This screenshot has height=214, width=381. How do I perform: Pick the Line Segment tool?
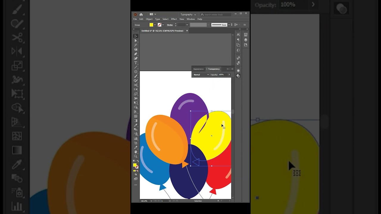pos(136,67)
